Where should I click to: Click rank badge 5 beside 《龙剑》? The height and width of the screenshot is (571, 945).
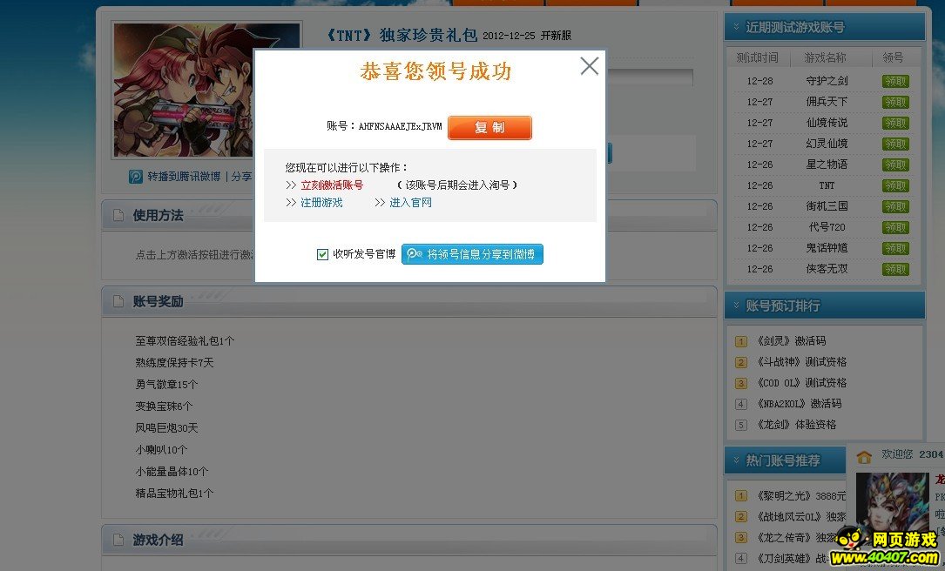pyautogui.click(x=741, y=426)
